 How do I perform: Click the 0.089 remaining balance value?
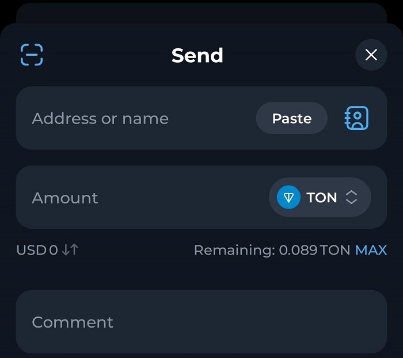298,250
